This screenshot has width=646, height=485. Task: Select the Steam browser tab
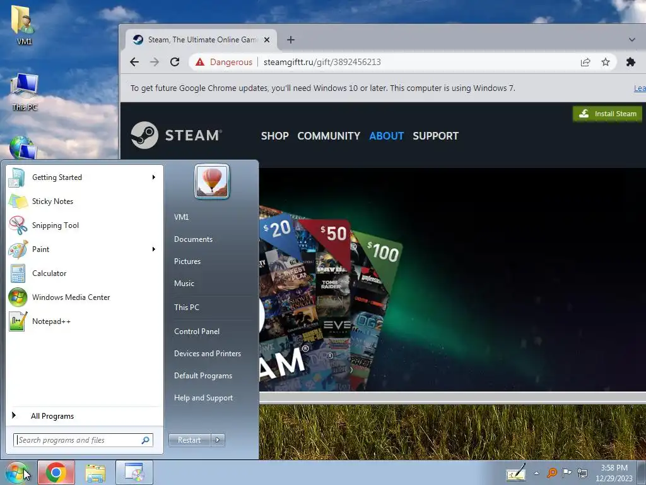tap(201, 40)
